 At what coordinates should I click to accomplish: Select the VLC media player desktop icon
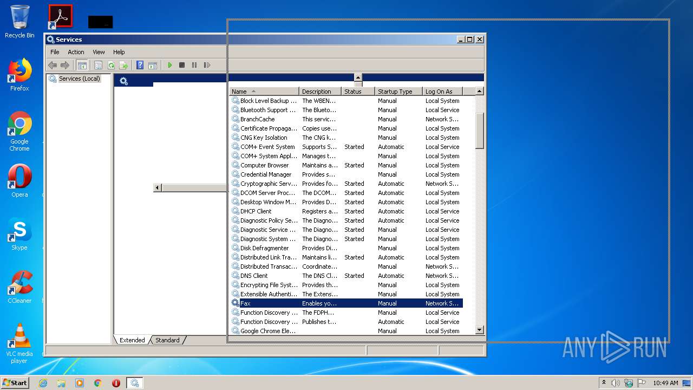click(19, 343)
